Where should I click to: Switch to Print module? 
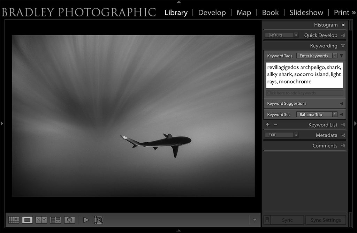[341, 12]
